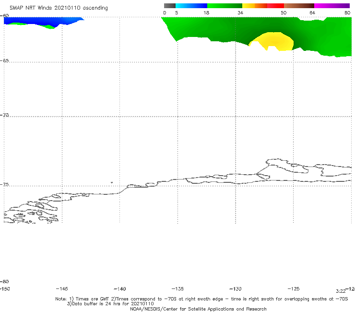The image size is (355, 312).
Task: Click the swath time stamp '3:22'
Action: click(x=341, y=291)
